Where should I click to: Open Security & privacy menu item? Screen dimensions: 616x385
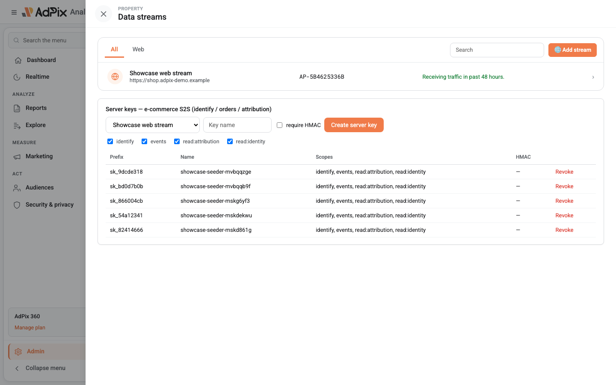point(50,205)
